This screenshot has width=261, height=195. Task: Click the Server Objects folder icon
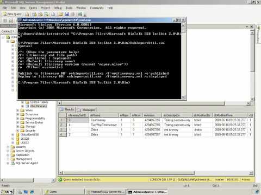pos(13,151)
